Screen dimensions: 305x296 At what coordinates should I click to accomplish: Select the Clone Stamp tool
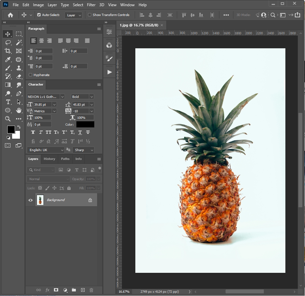pyautogui.click(x=19, y=68)
